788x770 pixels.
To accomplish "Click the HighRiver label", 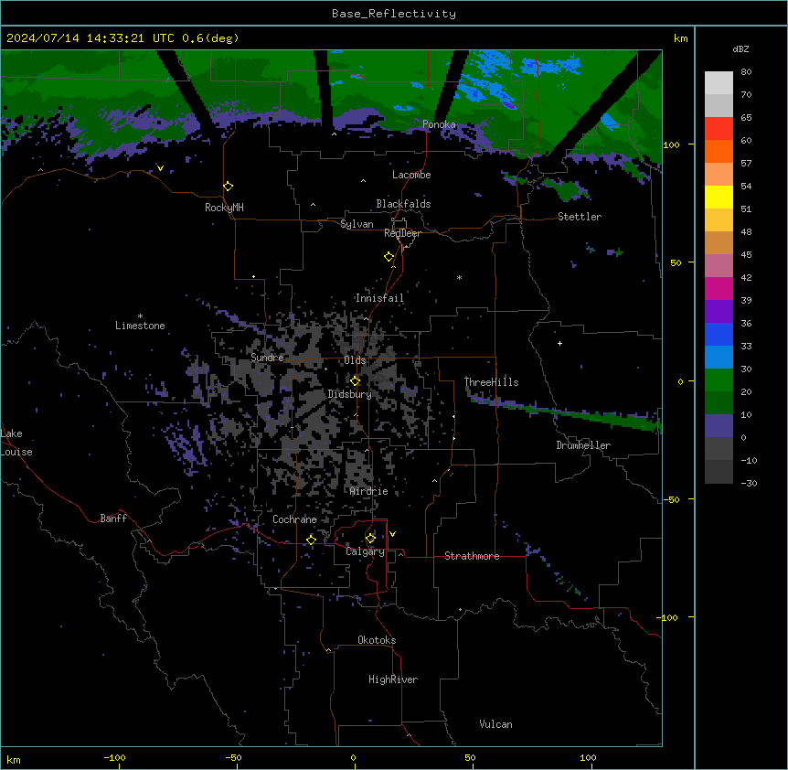I will coord(393,679).
